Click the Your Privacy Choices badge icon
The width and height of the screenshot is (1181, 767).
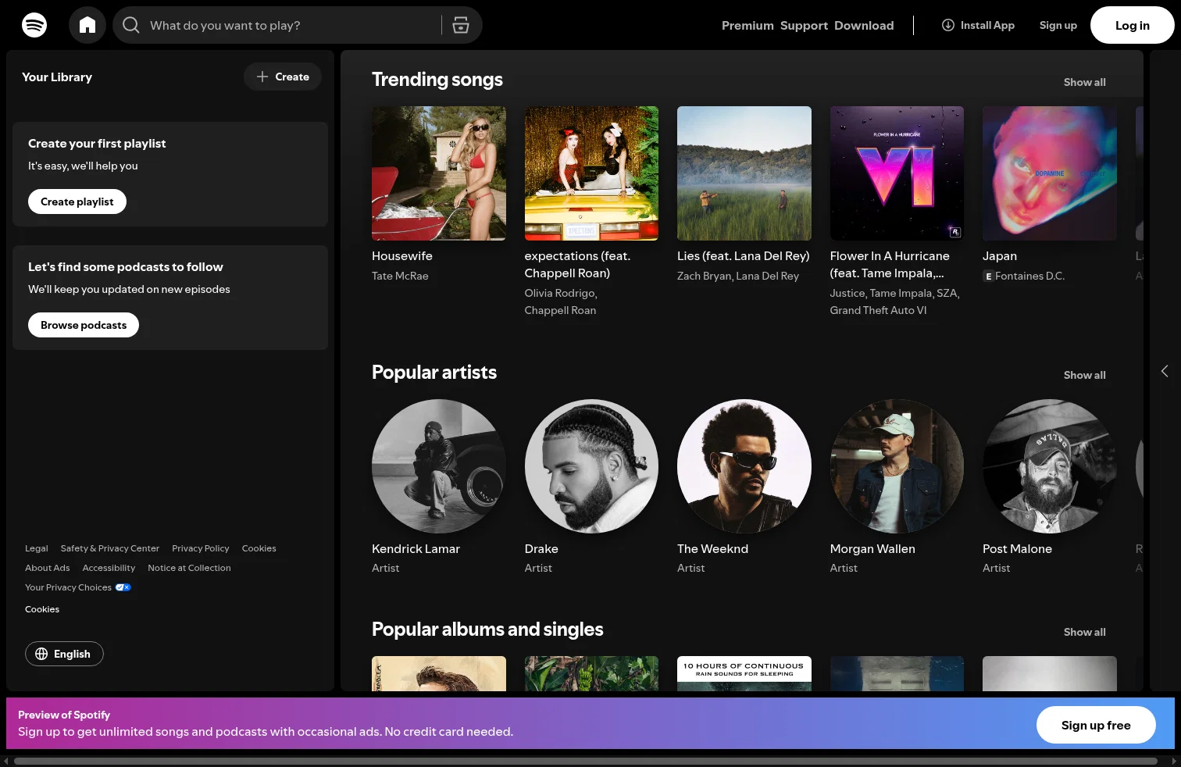(x=123, y=587)
